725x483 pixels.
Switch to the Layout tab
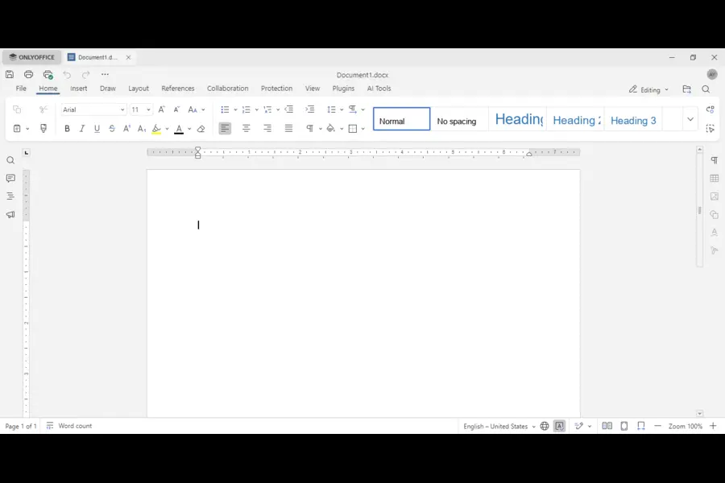click(139, 89)
